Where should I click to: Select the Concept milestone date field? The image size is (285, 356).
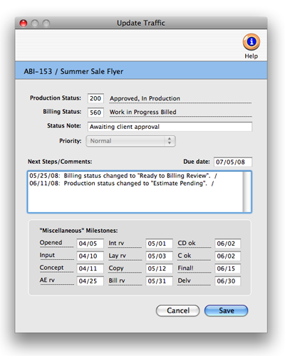(90, 268)
